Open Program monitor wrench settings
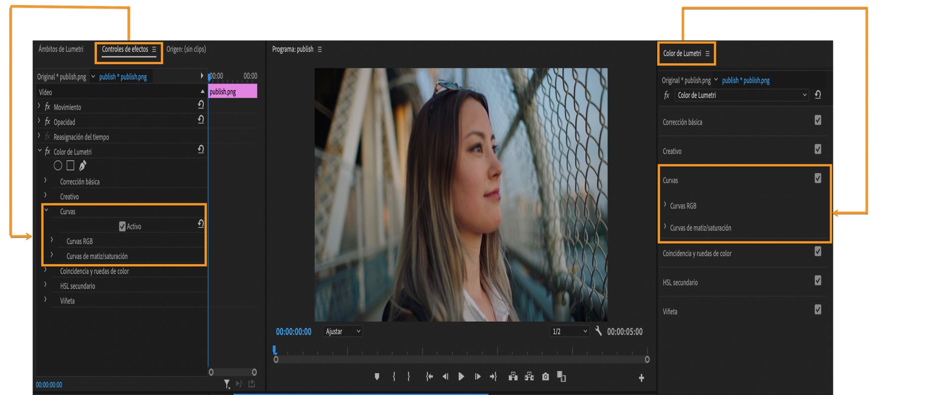Screen dimensions: 950x395 [598, 331]
